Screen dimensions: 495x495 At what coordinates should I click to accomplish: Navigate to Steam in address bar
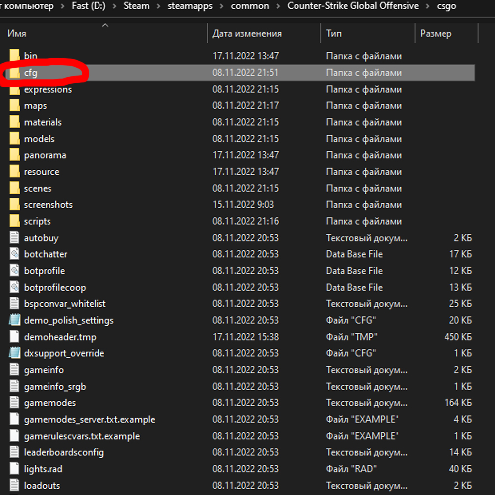137,6
